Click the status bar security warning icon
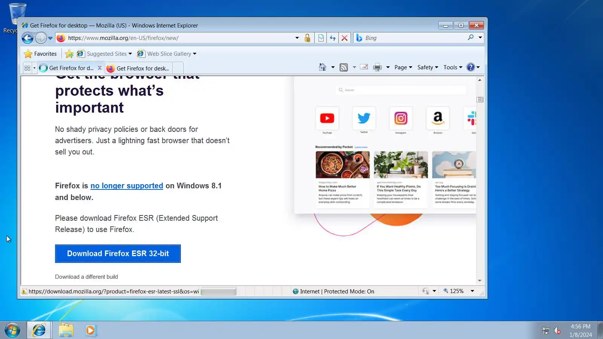The width and height of the screenshot is (603, 339). click(24, 291)
